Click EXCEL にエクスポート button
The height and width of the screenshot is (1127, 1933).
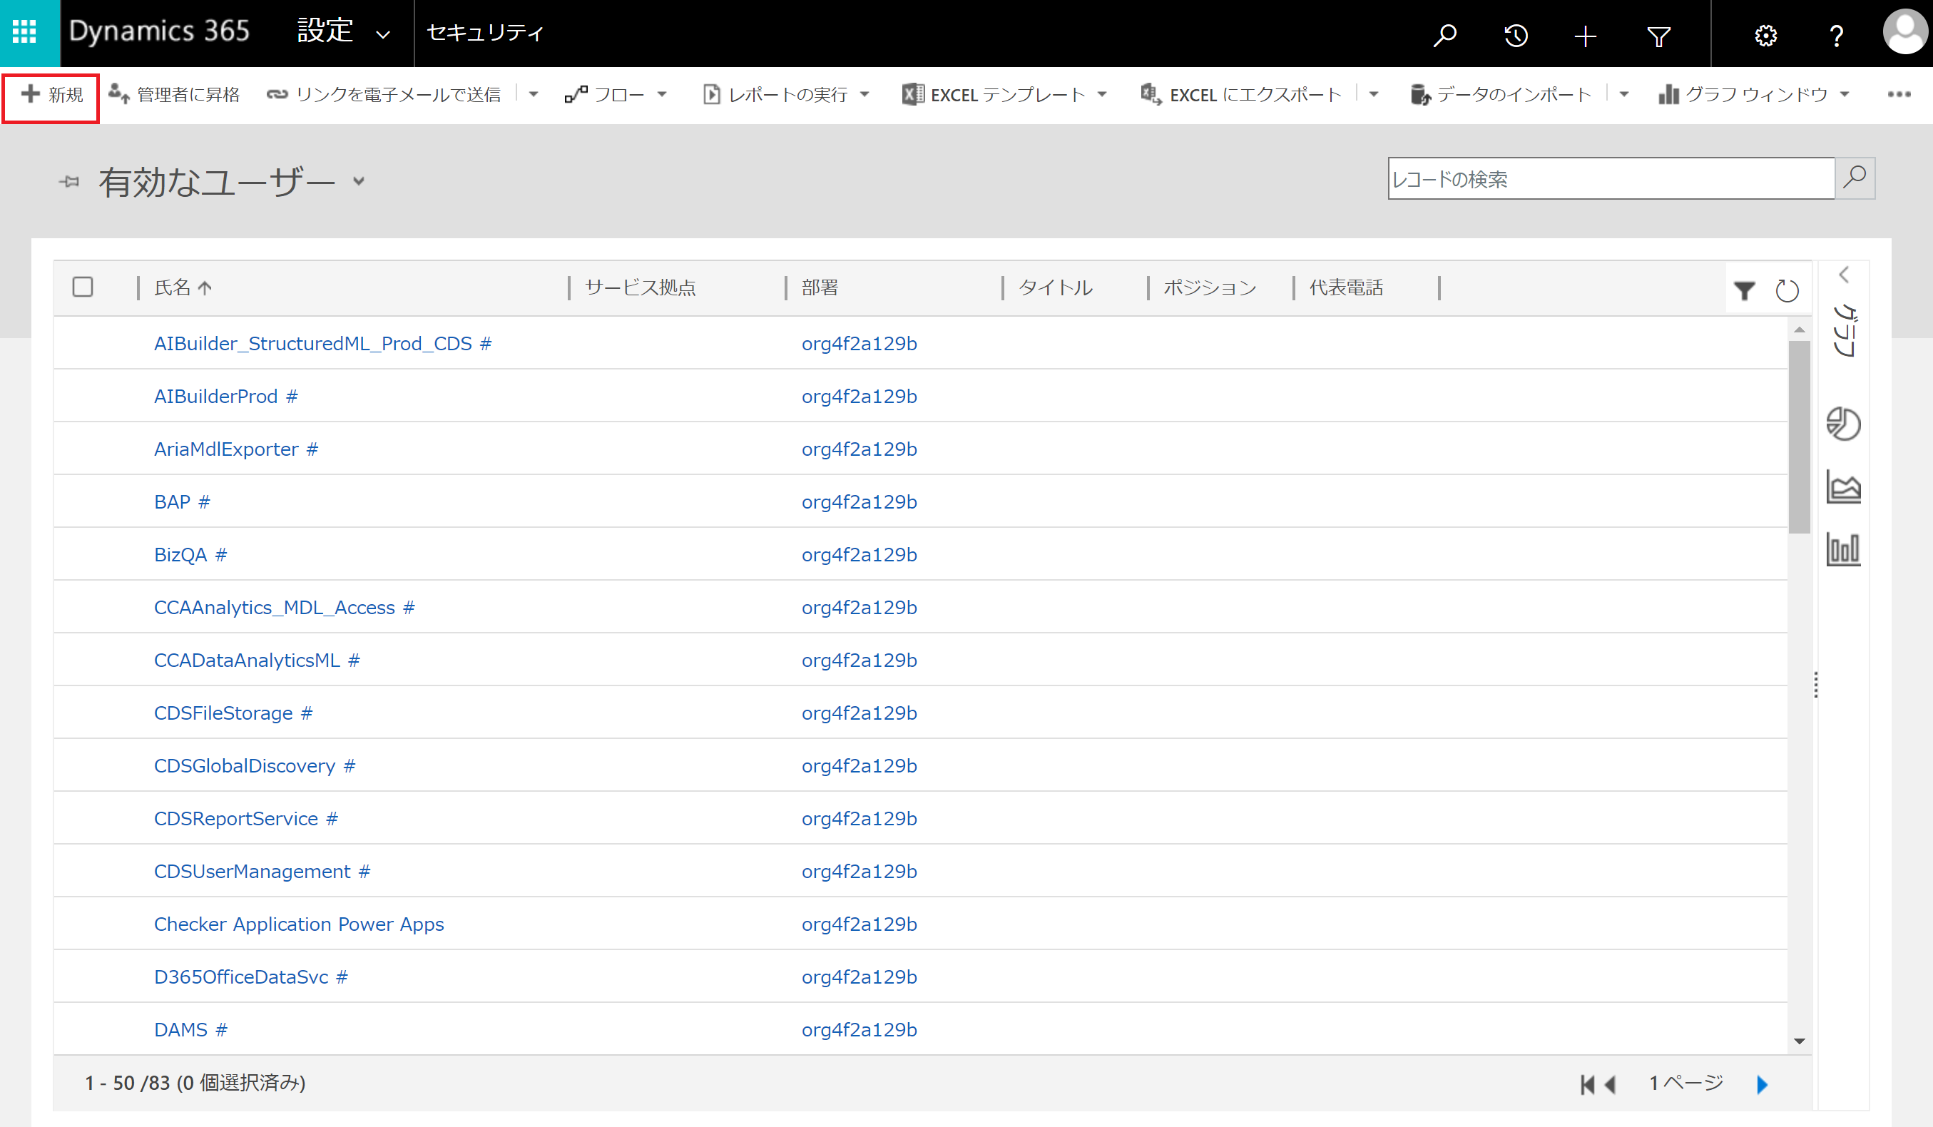[x=1241, y=94]
